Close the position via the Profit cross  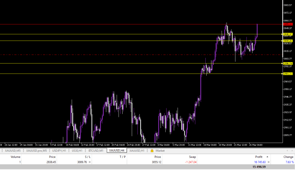269,162
